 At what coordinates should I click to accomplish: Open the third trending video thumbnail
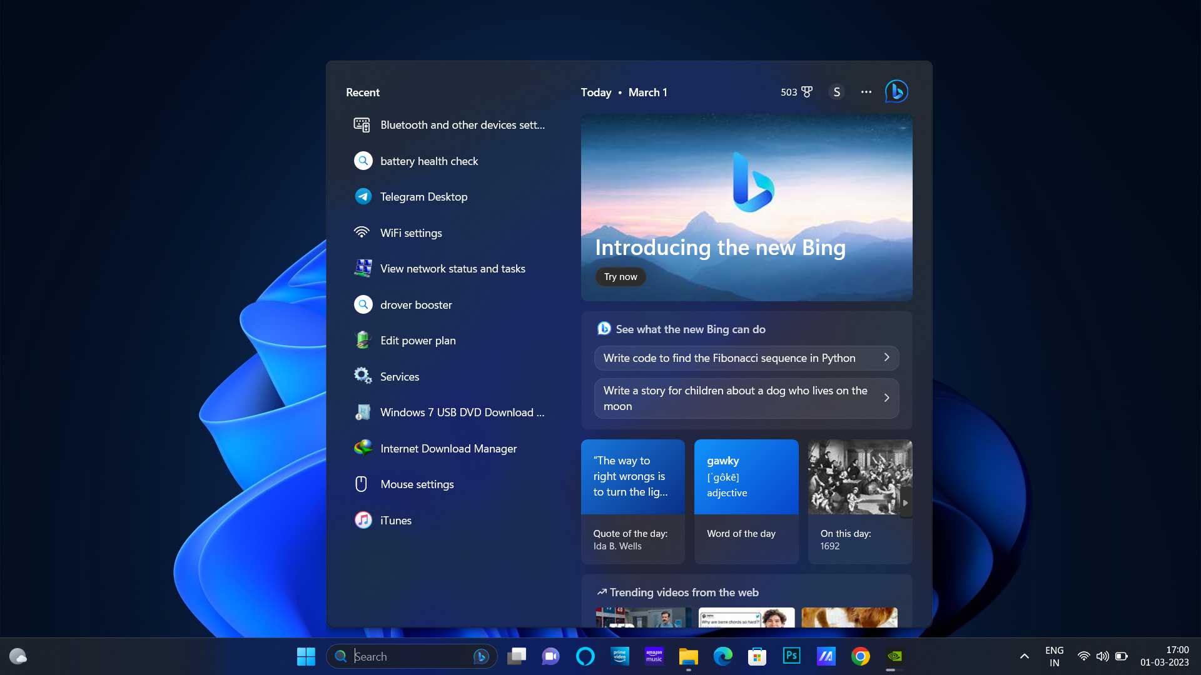(x=849, y=617)
